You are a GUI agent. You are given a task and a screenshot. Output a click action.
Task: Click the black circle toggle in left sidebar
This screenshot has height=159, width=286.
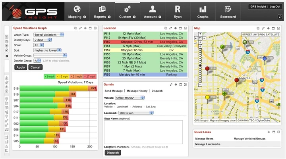point(7,56)
